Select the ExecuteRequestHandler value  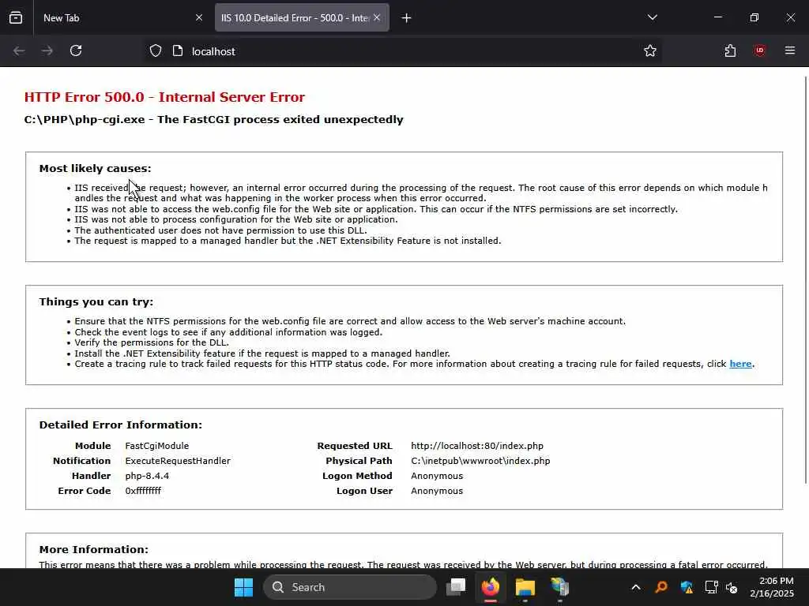click(x=178, y=461)
